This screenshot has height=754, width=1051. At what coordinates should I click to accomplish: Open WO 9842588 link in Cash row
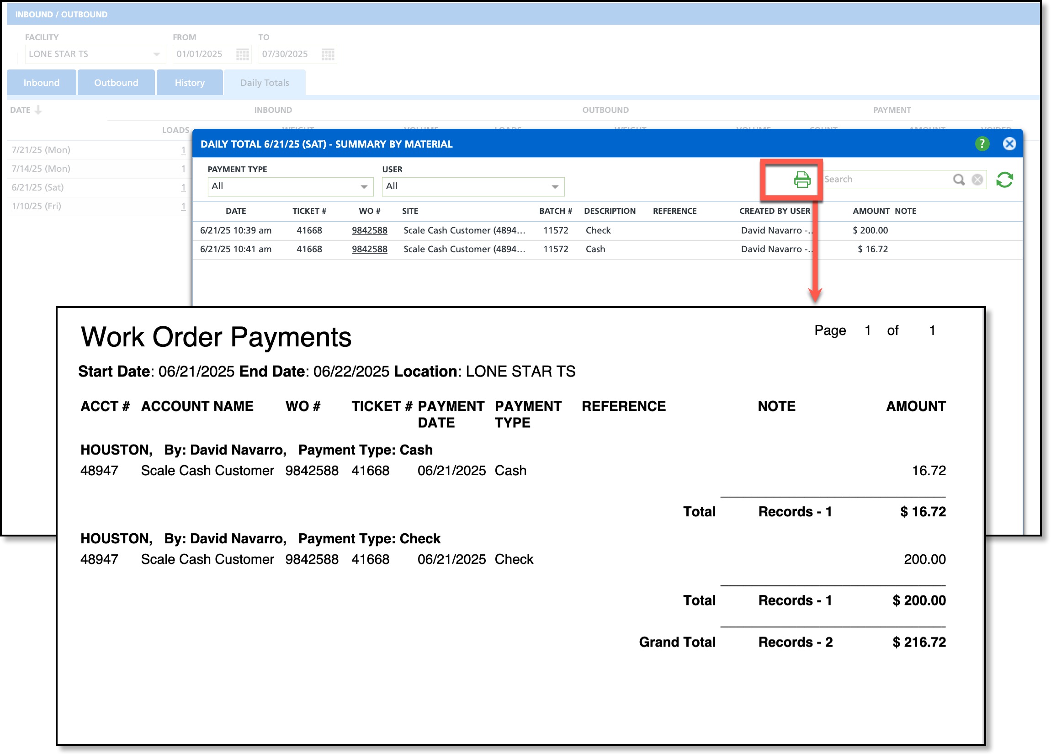(369, 249)
